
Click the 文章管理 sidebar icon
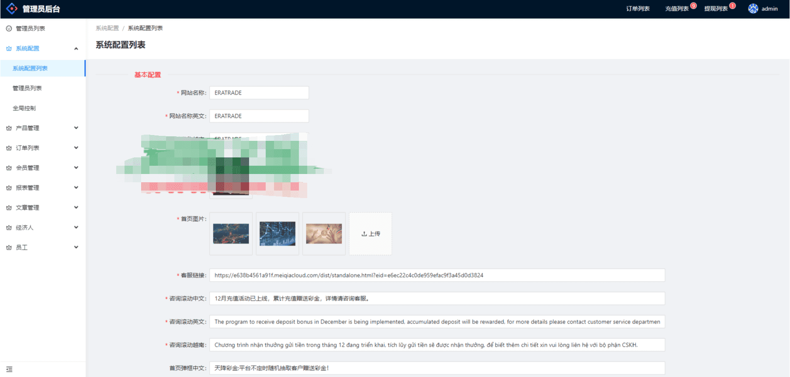(x=9, y=208)
